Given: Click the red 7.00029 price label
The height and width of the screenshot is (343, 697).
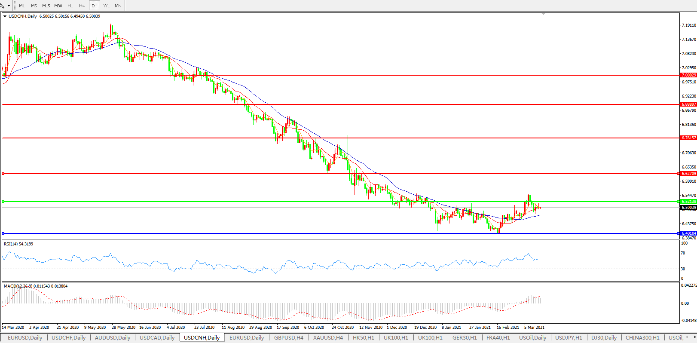Looking at the screenshot, I should pyautogui.click(x=688, y=75).
